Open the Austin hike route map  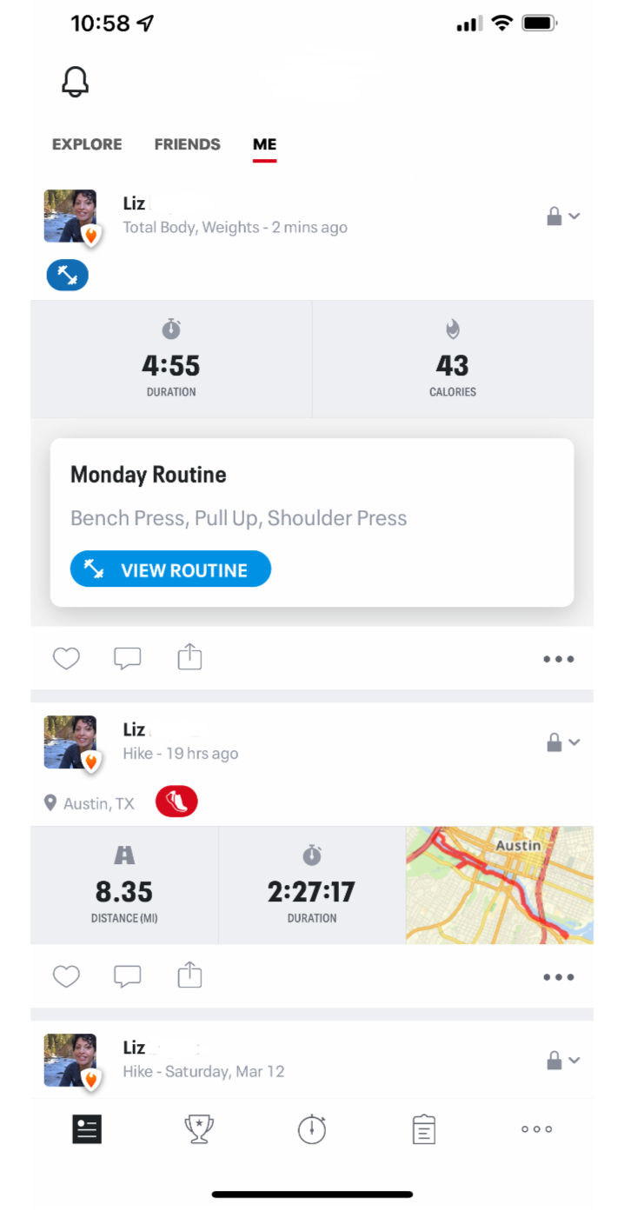coord(499,885)
